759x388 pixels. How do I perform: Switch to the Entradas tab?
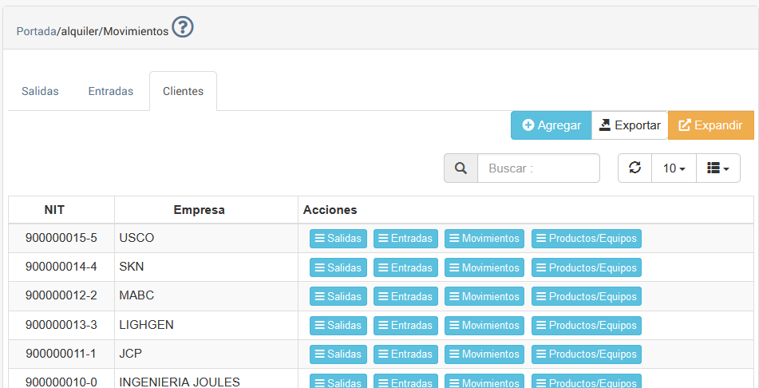tap(110, 91)
